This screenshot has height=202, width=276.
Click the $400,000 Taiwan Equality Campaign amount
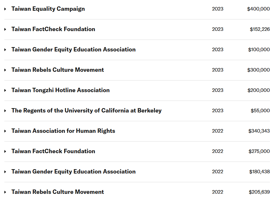pos(258,9)
